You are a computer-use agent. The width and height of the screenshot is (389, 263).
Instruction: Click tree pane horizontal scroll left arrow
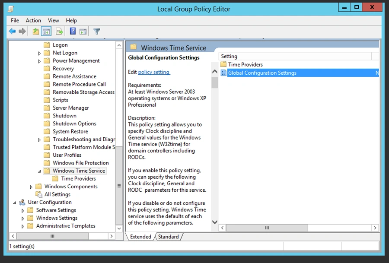tap(13, 236)
